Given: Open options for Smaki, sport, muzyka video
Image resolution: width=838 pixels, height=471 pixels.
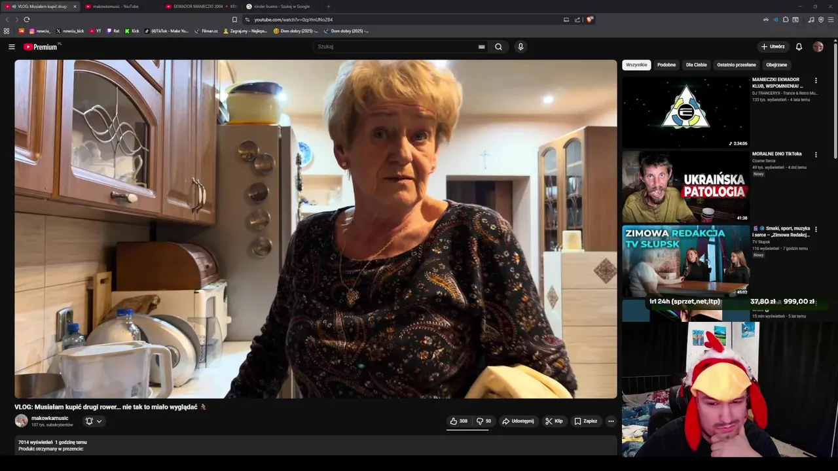Looking at the screenshot, I should click(x=816, y=230).
